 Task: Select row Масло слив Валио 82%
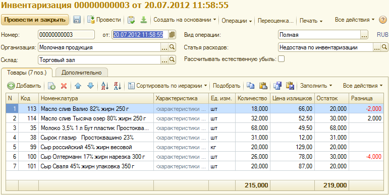(195, 108)
